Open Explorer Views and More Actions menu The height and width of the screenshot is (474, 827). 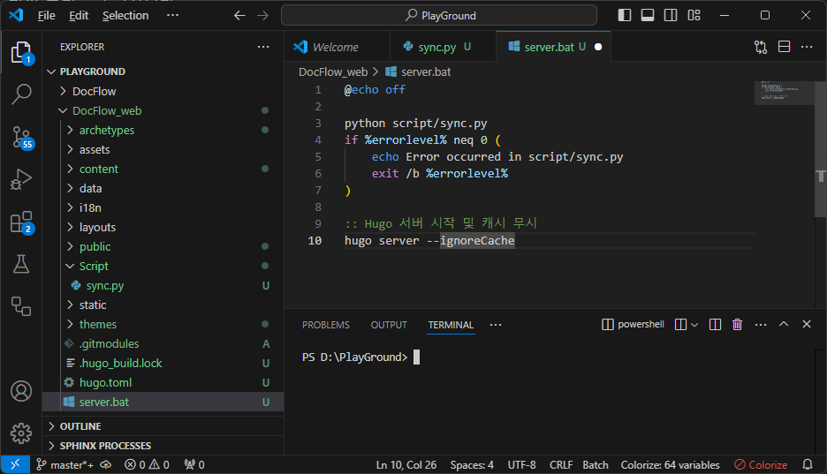click(263, 47)
